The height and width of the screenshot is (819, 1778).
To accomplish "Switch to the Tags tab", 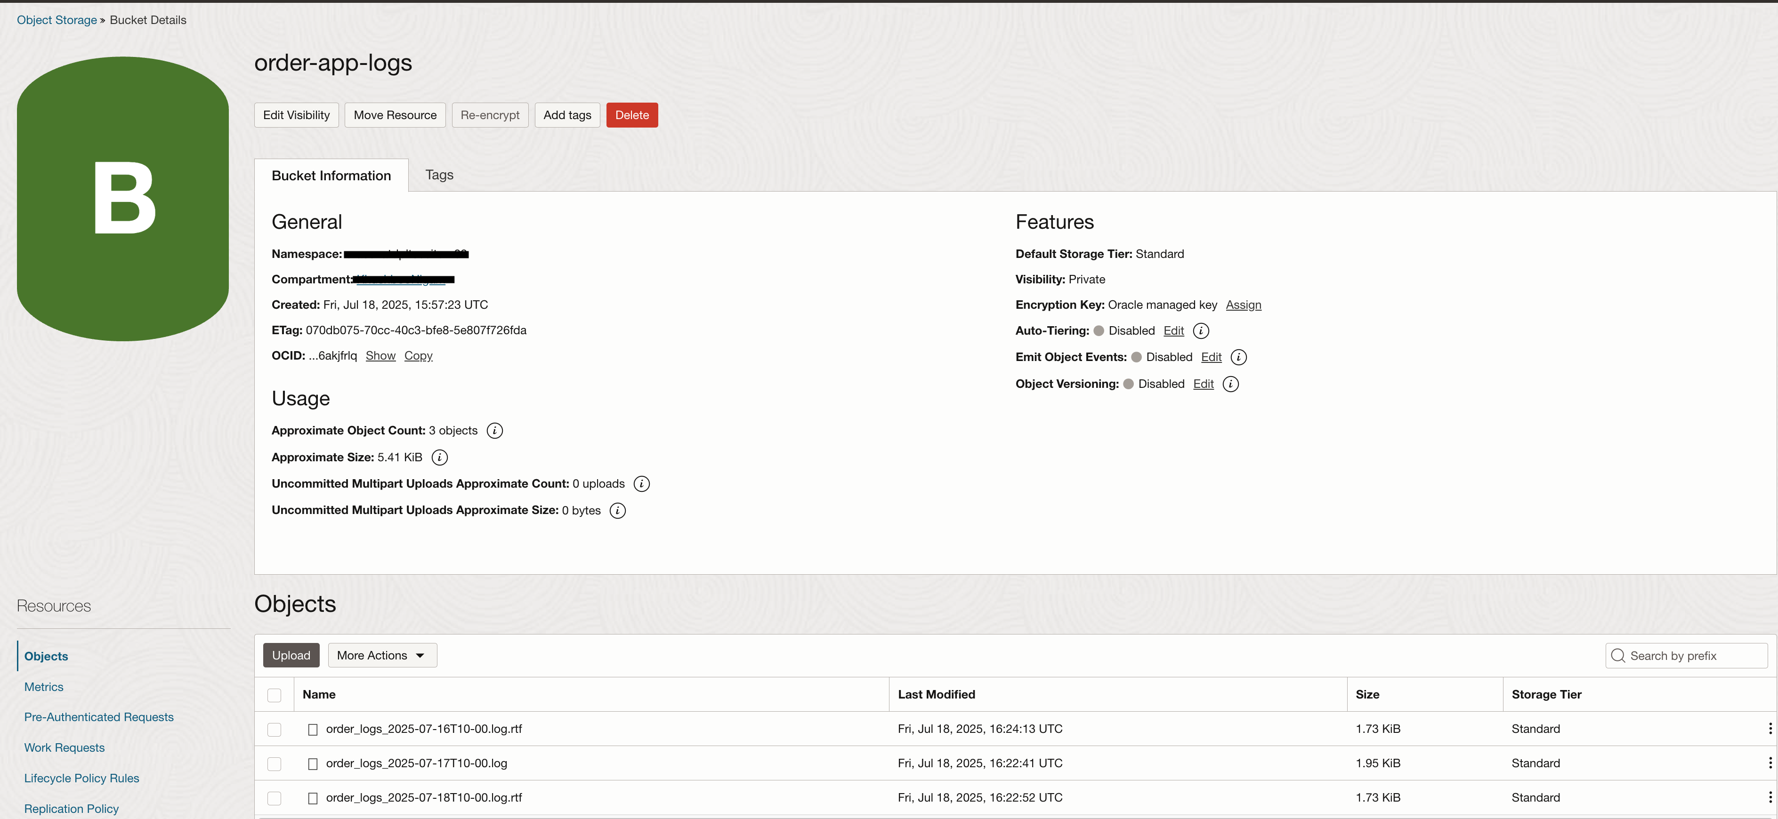I will pos(439,175).
